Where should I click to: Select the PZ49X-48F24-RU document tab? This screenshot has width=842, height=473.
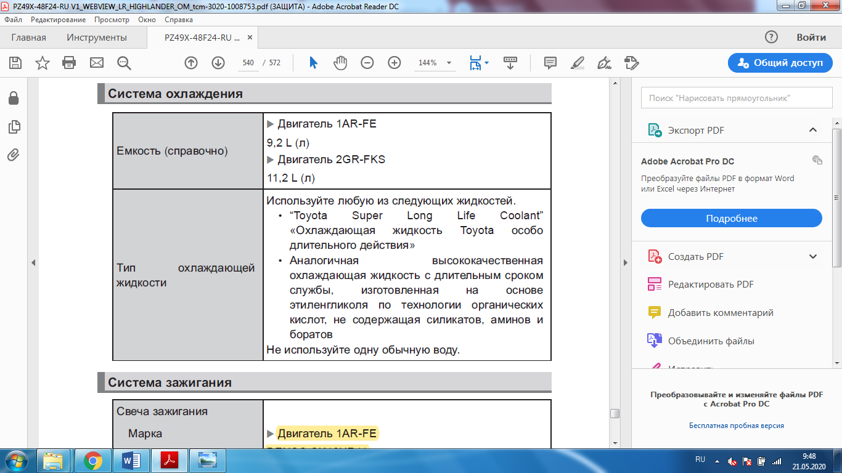pos(202,38)
